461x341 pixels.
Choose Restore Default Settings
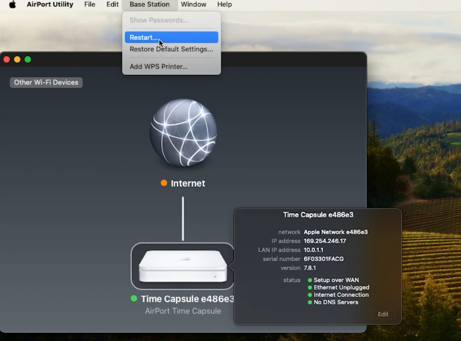point(172,49)
